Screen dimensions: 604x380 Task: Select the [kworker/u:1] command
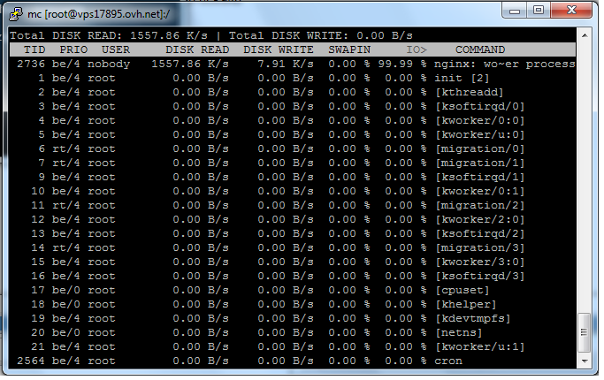pos(479,347)
